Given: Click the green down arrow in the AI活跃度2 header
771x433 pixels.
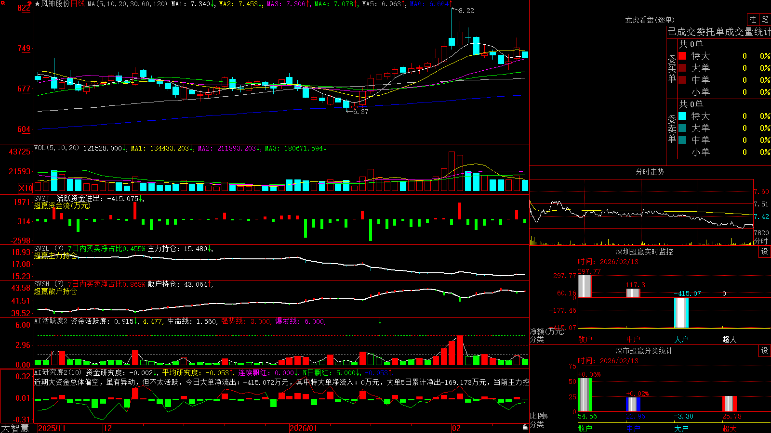Looking at the screenshot, I should click(380, 321).
